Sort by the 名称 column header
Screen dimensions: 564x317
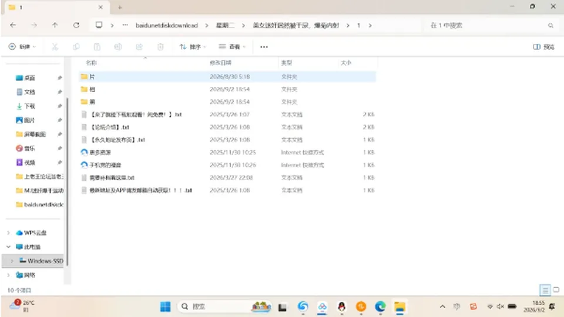(x=92, y=63)
